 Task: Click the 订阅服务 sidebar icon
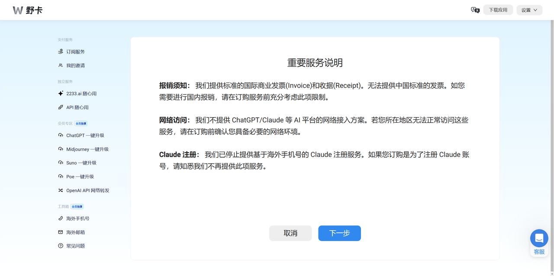point(61,51)
